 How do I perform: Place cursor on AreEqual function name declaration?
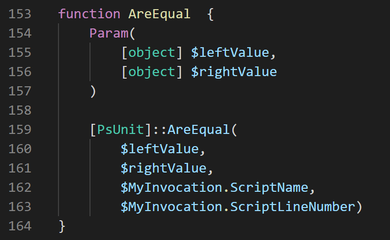159,14
